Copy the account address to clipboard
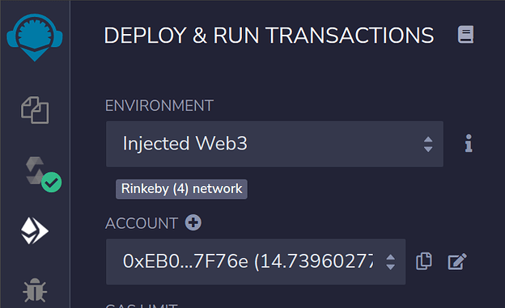505x308 pixels. [x=424, y=261]
